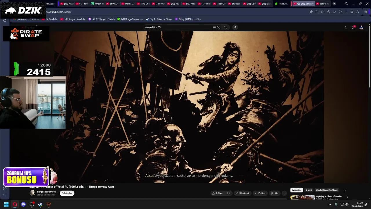
Task: Clear the YouTube search with X icon
Action: point(218,27)
